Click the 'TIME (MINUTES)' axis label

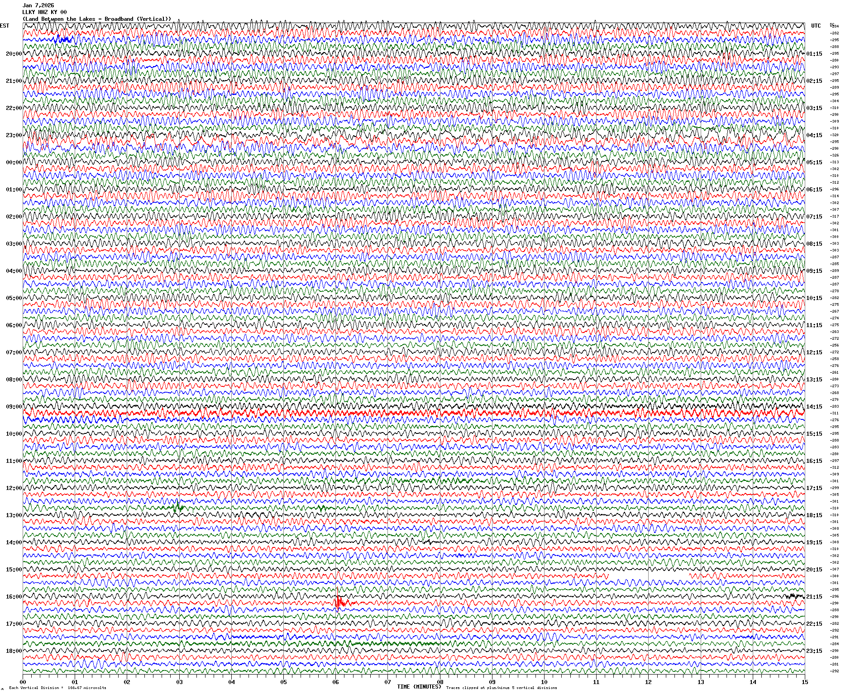(419, 687)
